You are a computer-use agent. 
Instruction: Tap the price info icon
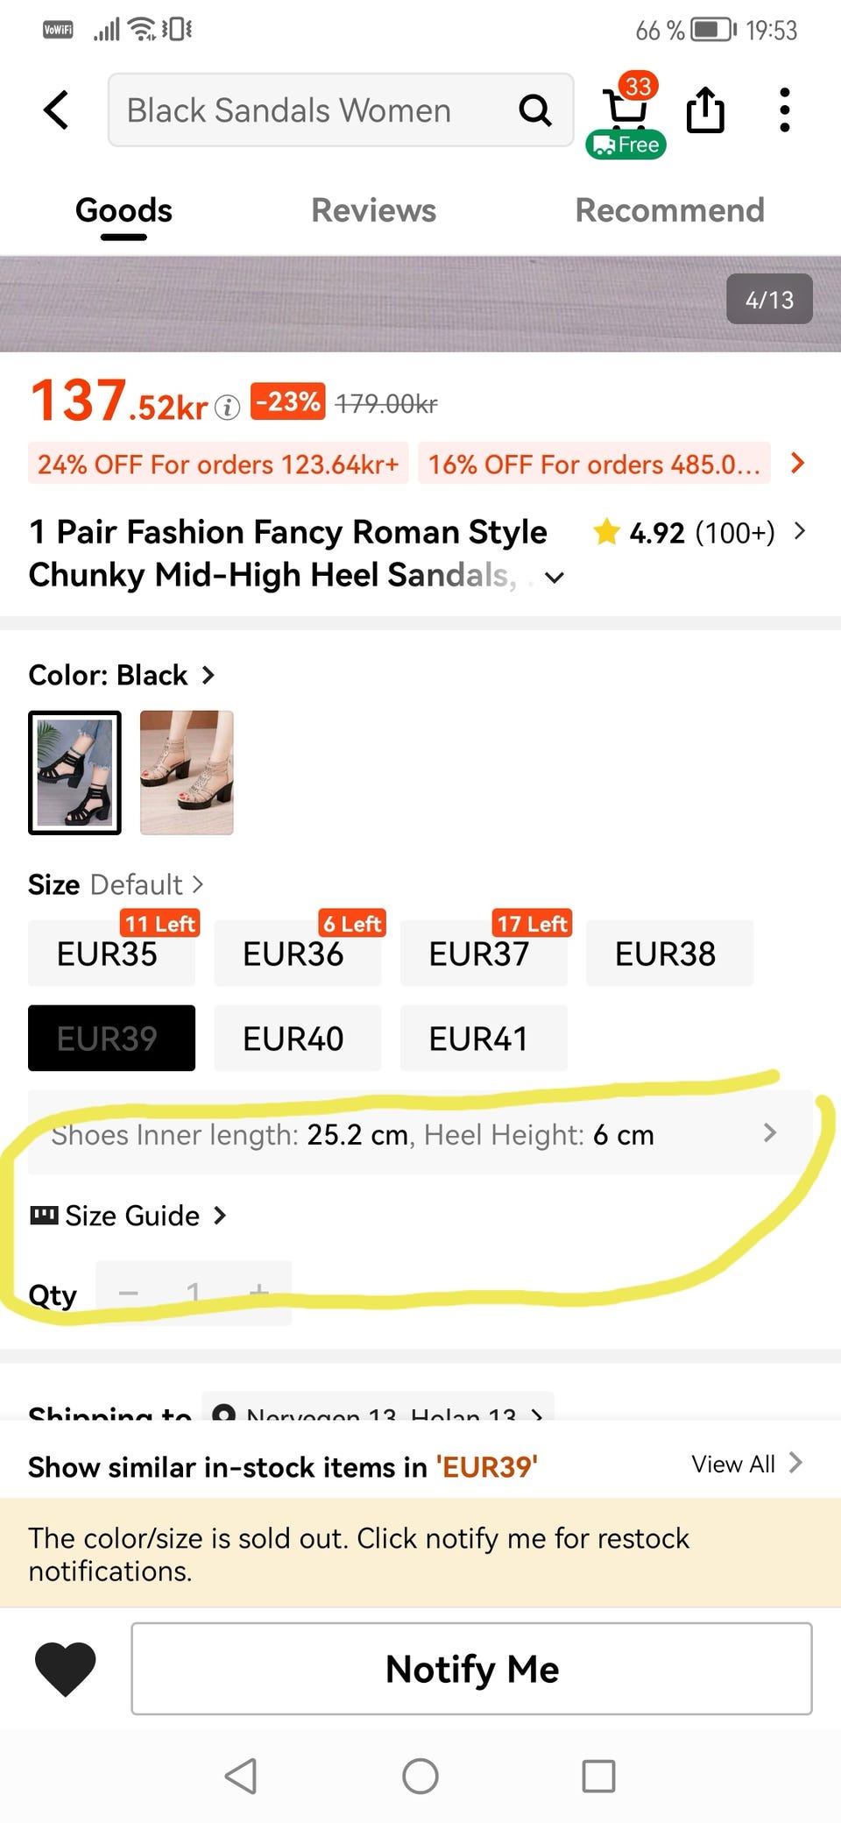[x=227, y=408]
